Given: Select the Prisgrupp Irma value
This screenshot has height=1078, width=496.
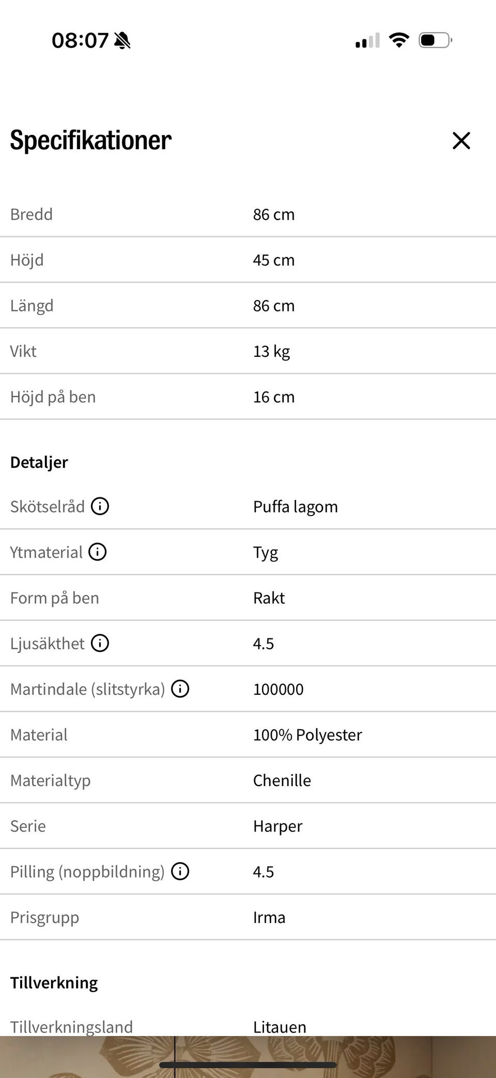Looking at the screenshot, I should point(269,917).
